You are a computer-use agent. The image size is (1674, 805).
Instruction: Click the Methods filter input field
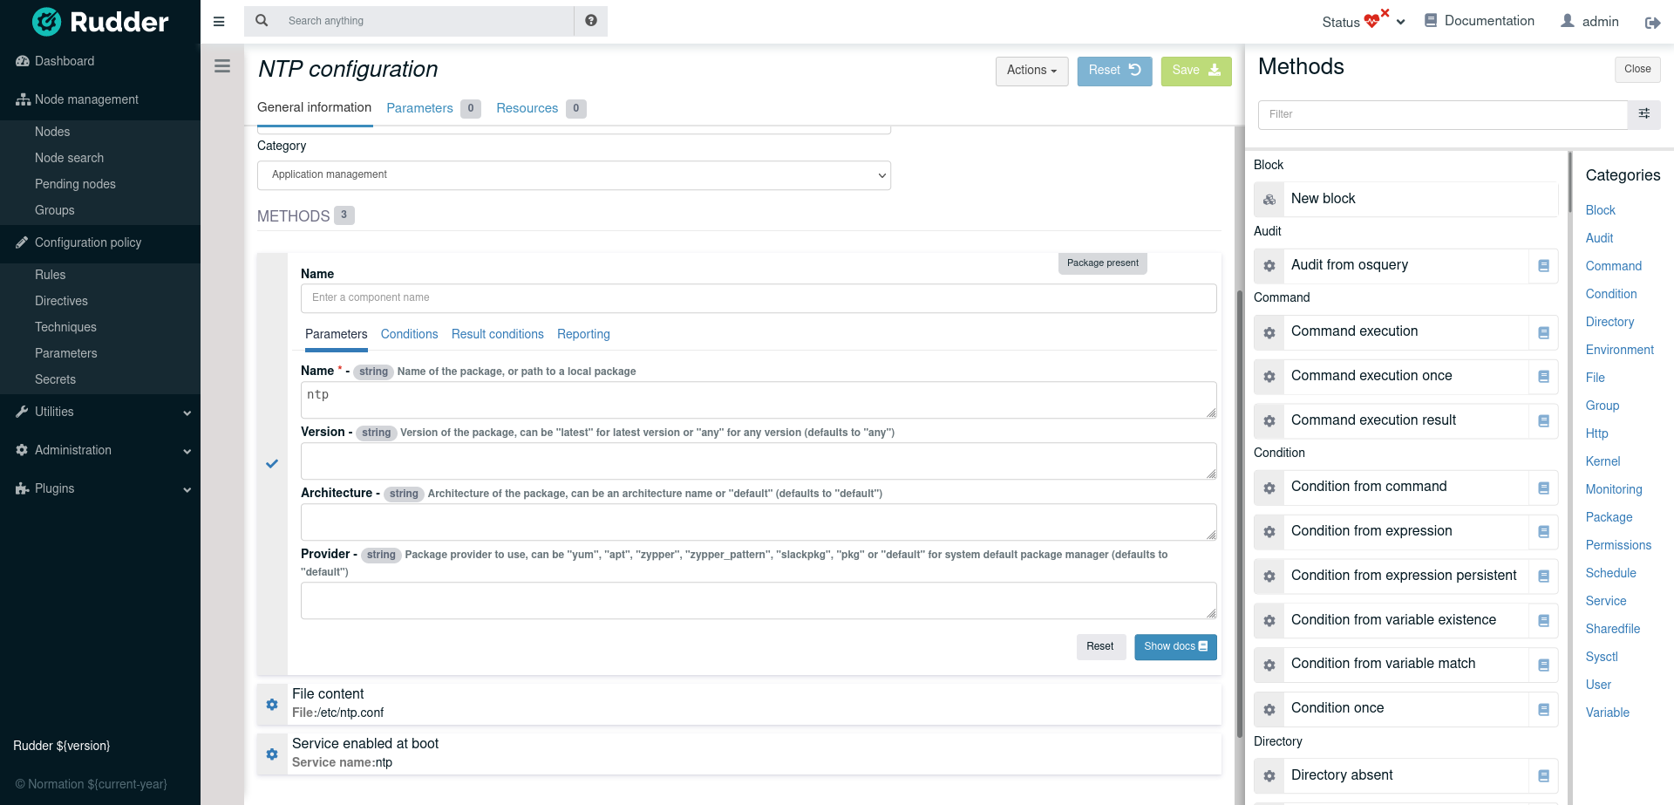1442,114
